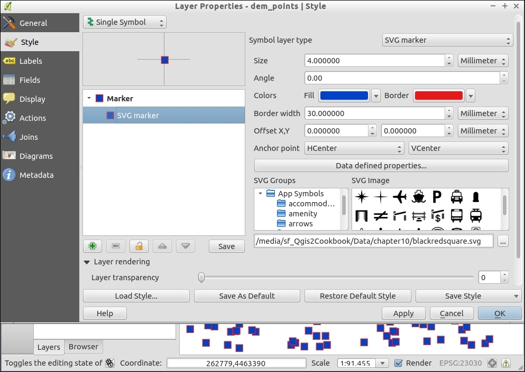Pick the airplane SVG image
Screen dimensions: 525x372
click(x=400, y=197)
